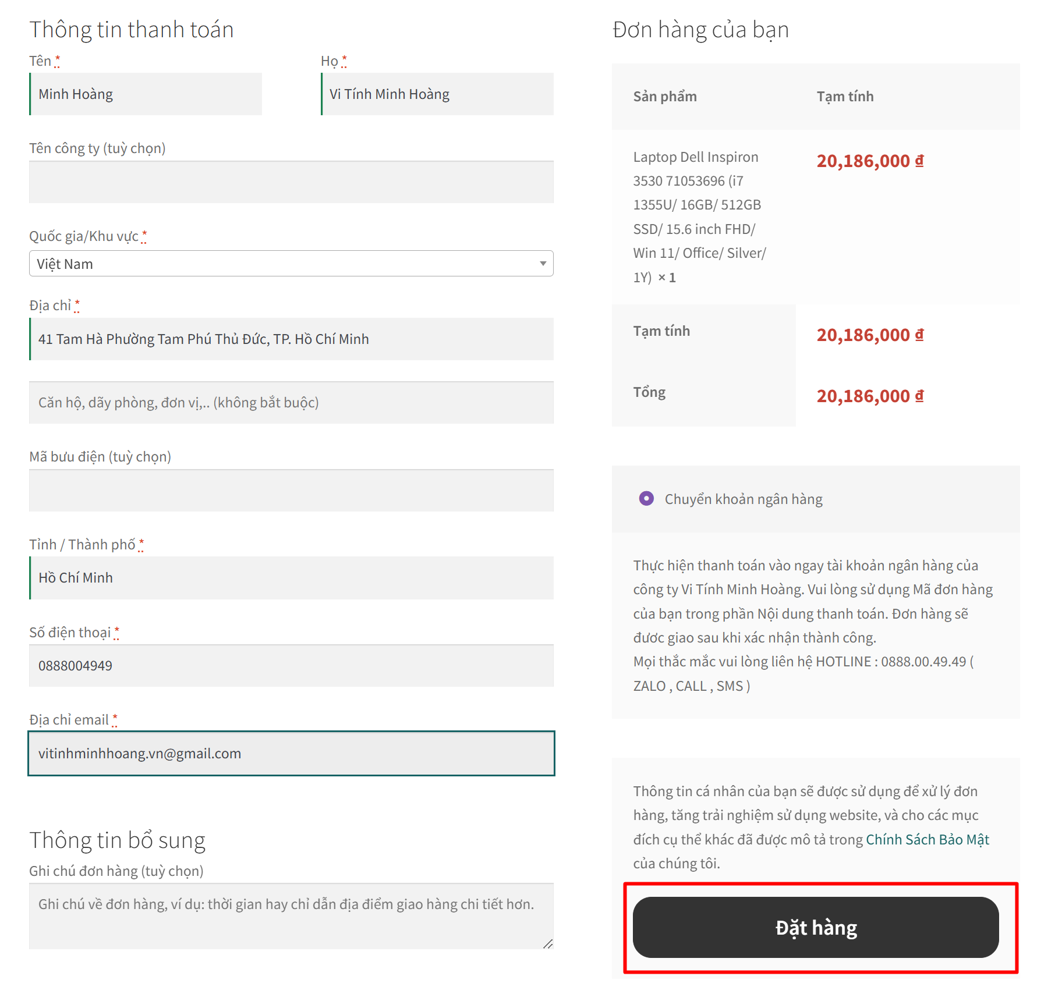Open the Việt Nam country dropdown
This screenshot has width=1062, height=1001.
[x=291, y=264]
